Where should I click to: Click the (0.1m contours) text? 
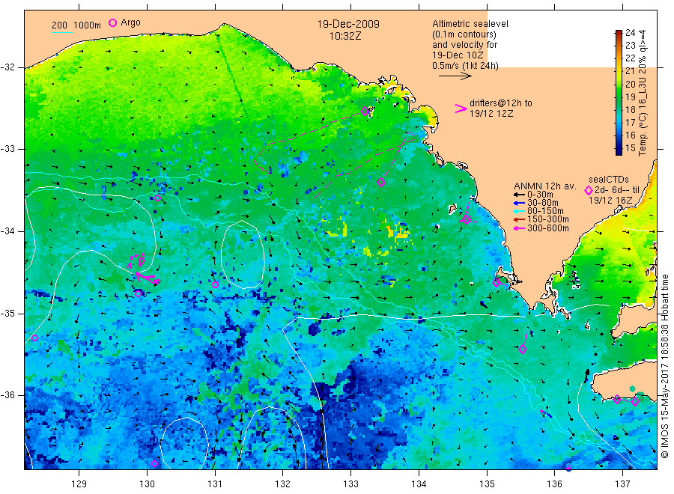coord(464,34)
